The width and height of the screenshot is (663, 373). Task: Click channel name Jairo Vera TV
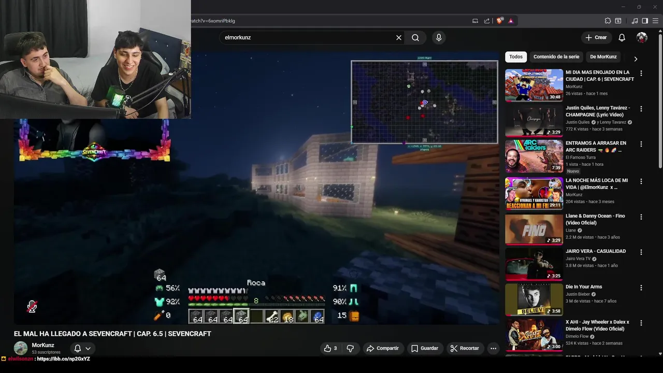point(578,259)
